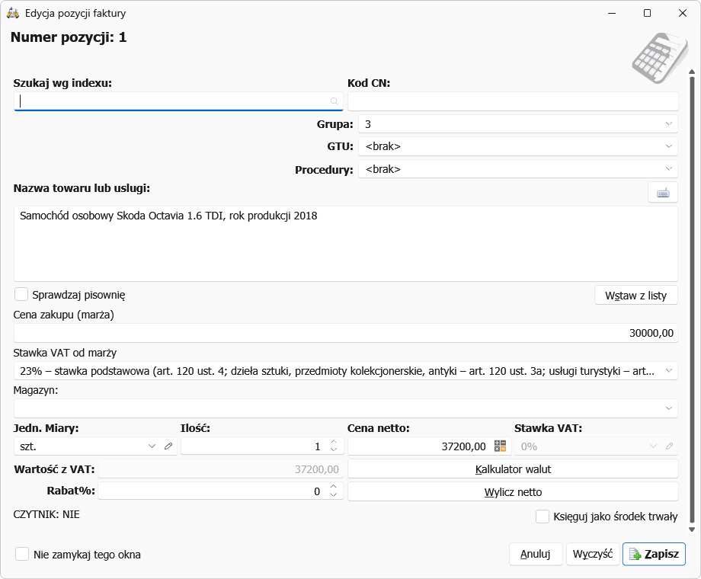The height and width of the screenshot is (579, 701).
Task: Click the Kod CN input field
Action: click(513, 101)
